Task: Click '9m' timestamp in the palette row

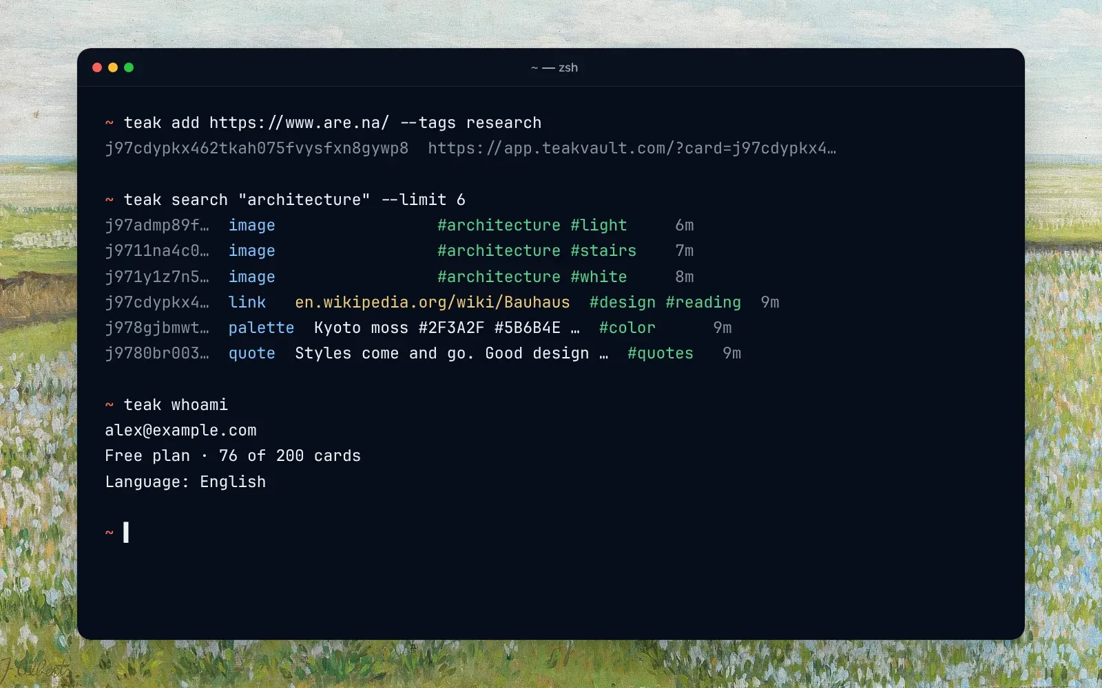Action: pyautogui.click(x=722, y=327)
